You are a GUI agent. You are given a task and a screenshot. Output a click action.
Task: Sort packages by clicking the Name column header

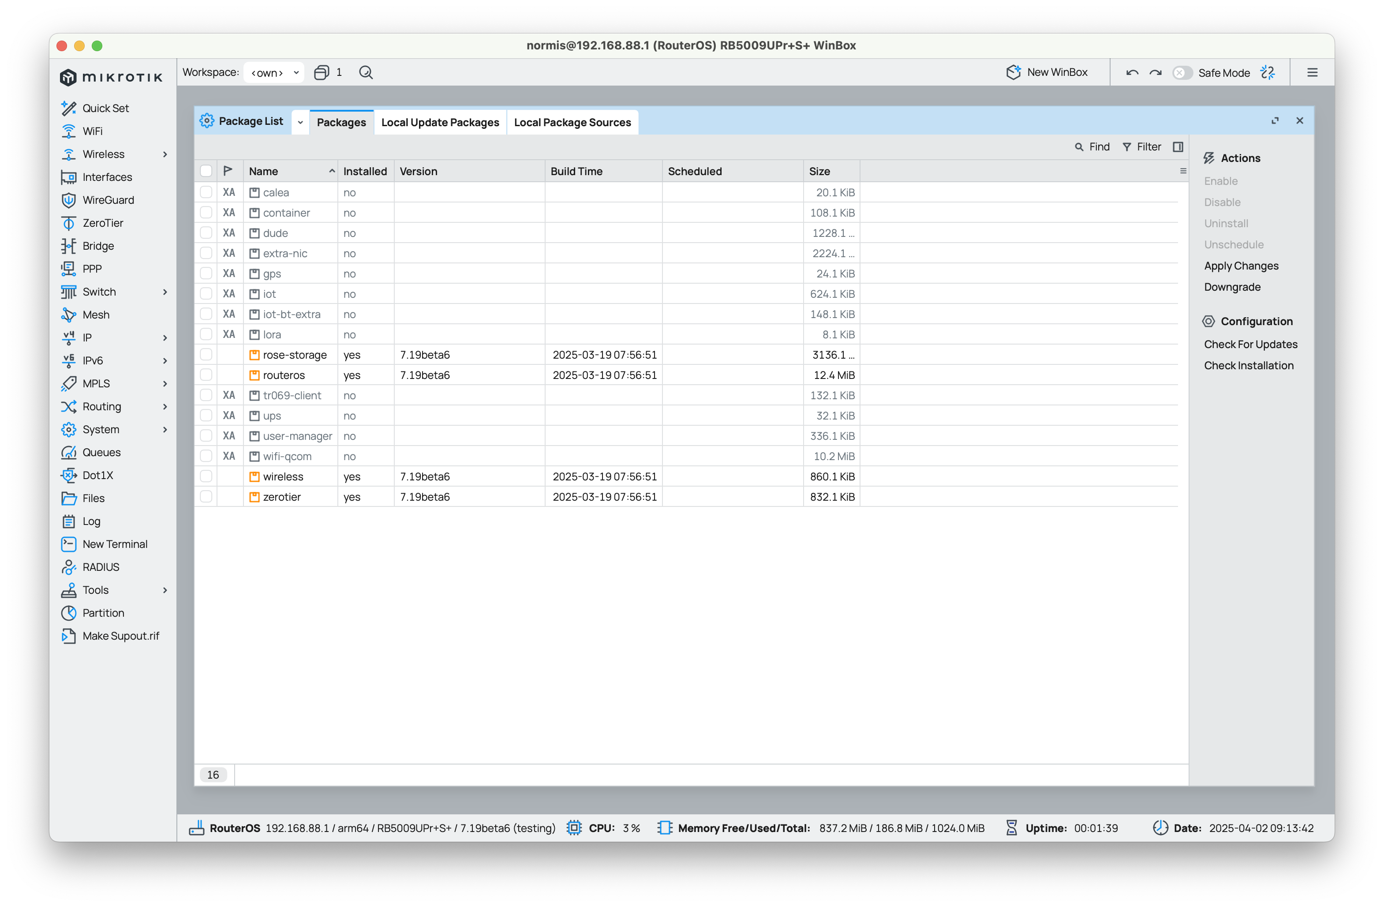point(263,170)
